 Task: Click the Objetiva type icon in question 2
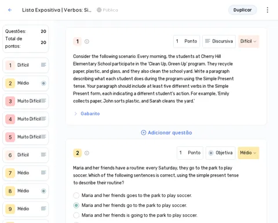[x=211, y=153]
